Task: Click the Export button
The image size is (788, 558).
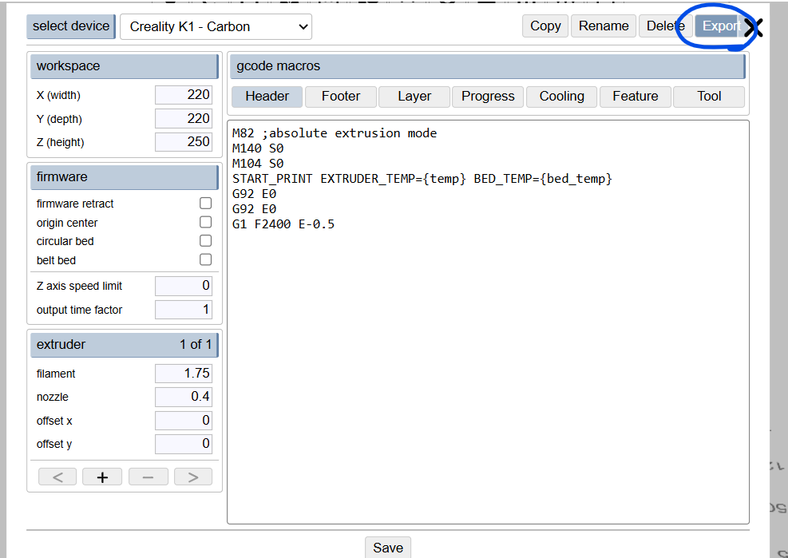Action: click(x=719, y=26)
